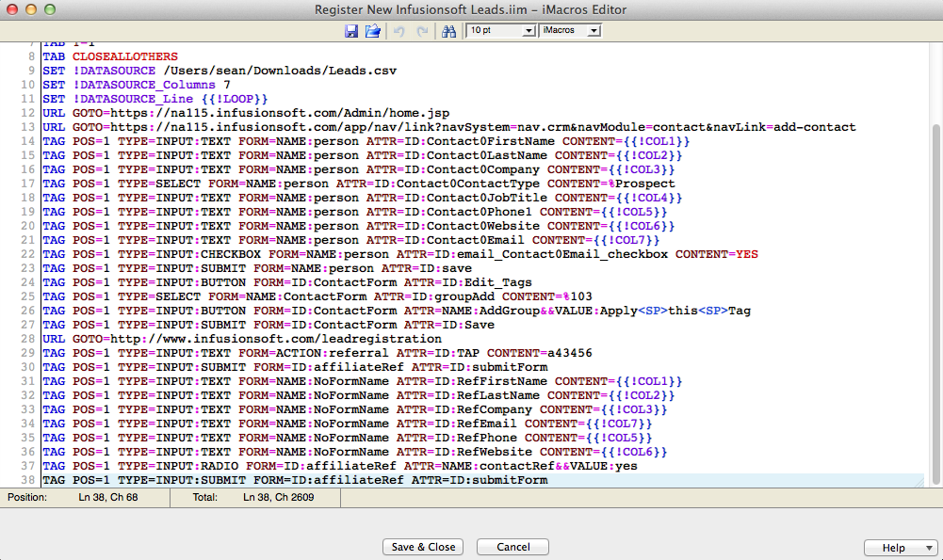Click Contact0Phone1 on line 19
Screen dimensions: 943x560
(x=480, y=212)
